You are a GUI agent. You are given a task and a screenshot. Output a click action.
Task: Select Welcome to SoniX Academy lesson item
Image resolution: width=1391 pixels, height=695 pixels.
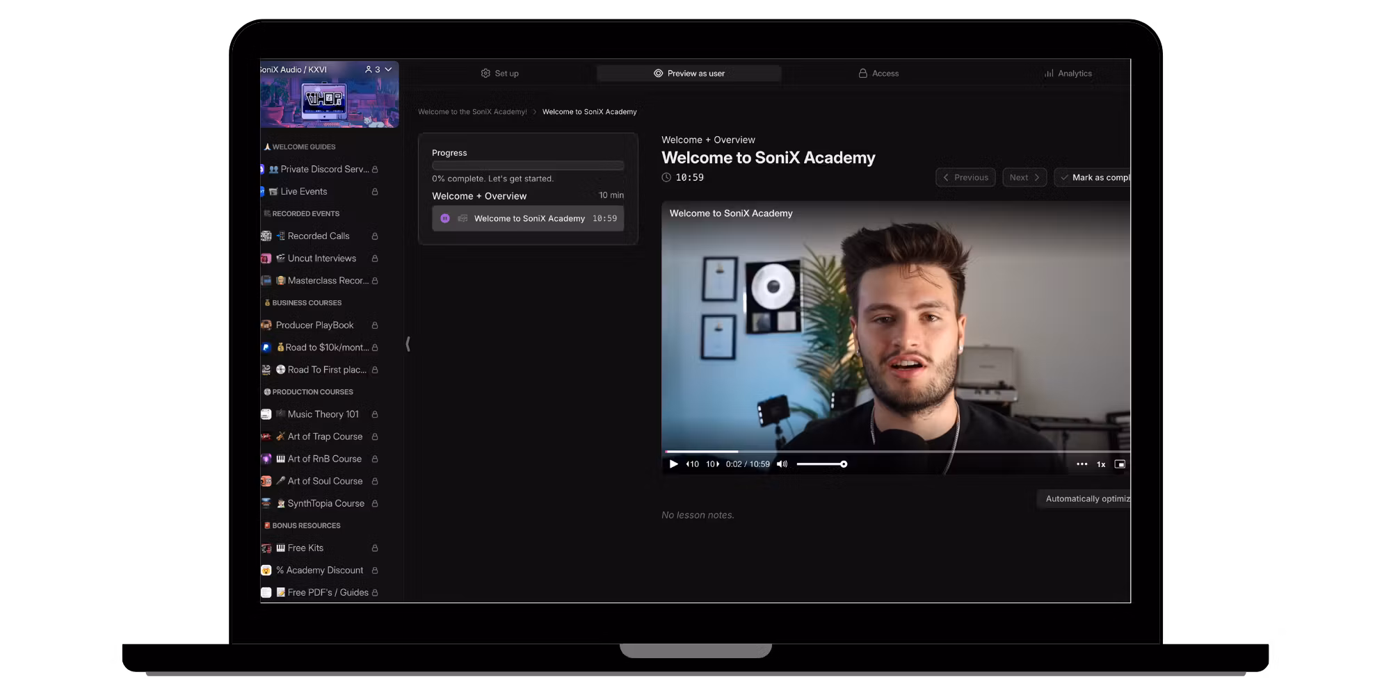pyautogui.click(x=528, y=219)
